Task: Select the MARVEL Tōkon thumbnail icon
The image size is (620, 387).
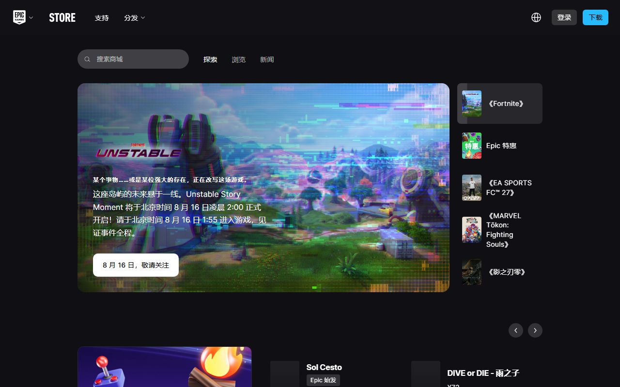Action: click(472, 230)
